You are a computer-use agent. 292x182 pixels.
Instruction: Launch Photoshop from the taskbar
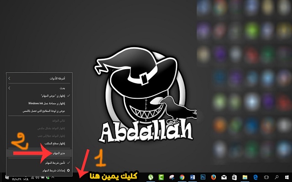203,177
